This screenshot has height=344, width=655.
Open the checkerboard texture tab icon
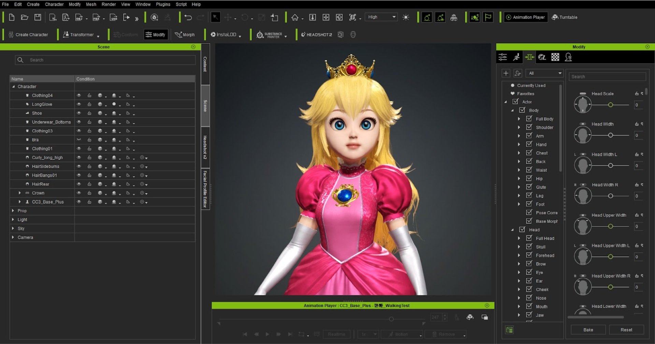(555, 57)
